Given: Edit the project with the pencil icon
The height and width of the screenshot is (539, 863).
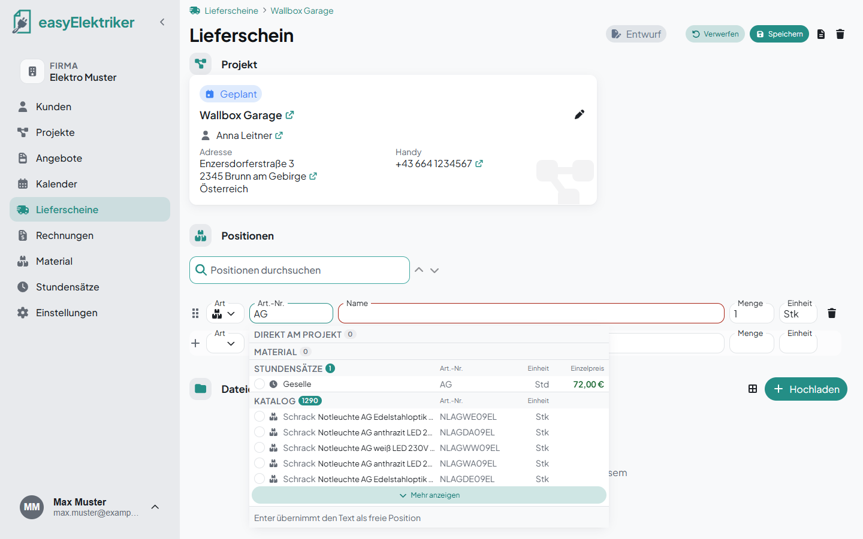Looking at the screenshot, I should 580,114.
